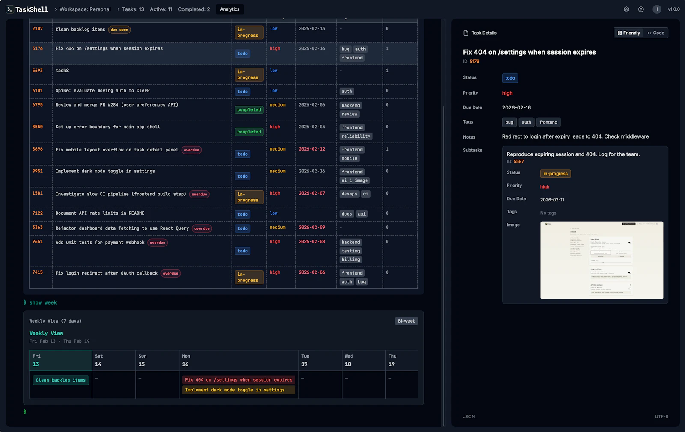This screenshot has height=432, width=685.
Task: Switch to the Analytics tab
Action: (229, 9)
